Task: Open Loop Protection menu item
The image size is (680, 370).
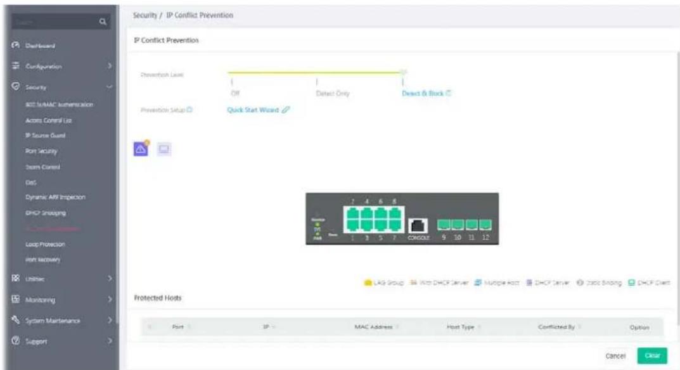Action: [x=45, y=244]
